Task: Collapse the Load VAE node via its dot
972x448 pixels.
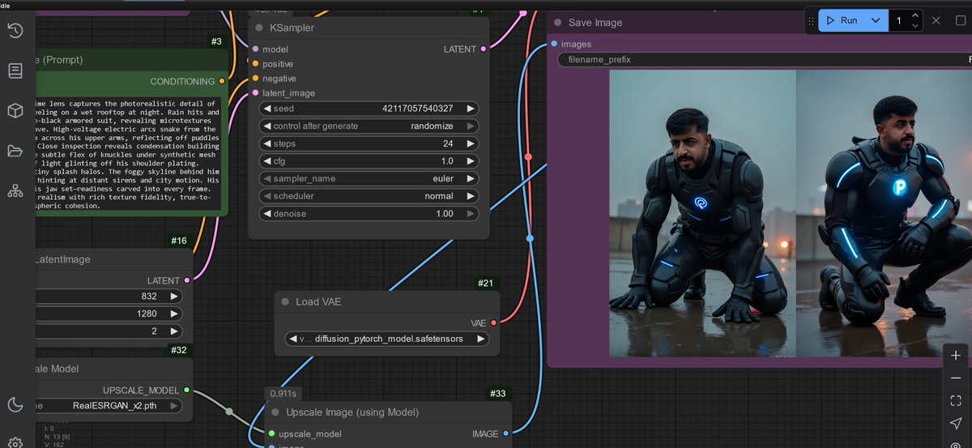Action: [285, 301]
